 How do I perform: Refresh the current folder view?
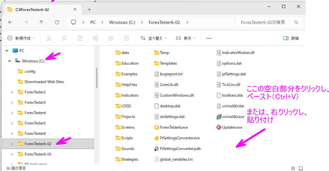click(x=57, y=22)
